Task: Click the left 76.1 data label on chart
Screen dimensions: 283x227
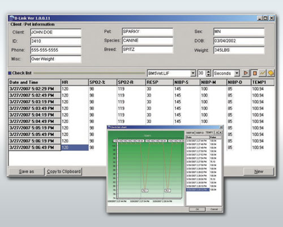Action: click(x=145, y=191)
